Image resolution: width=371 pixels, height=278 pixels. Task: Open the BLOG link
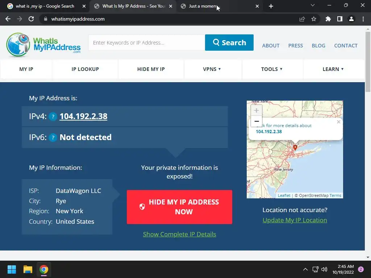tap(318, 46)
